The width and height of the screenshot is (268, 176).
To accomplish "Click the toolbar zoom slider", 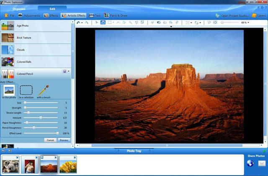I will point(229,22).
